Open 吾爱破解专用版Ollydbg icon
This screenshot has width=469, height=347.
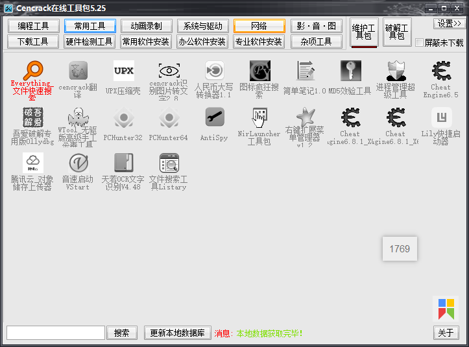coord(33,117)
